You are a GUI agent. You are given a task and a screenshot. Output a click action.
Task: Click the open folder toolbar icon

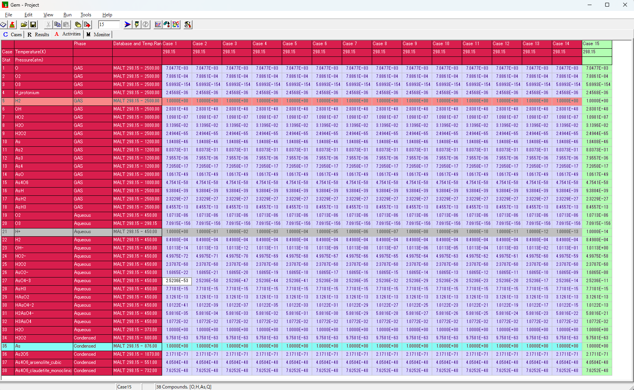click(x=24, y=25)
